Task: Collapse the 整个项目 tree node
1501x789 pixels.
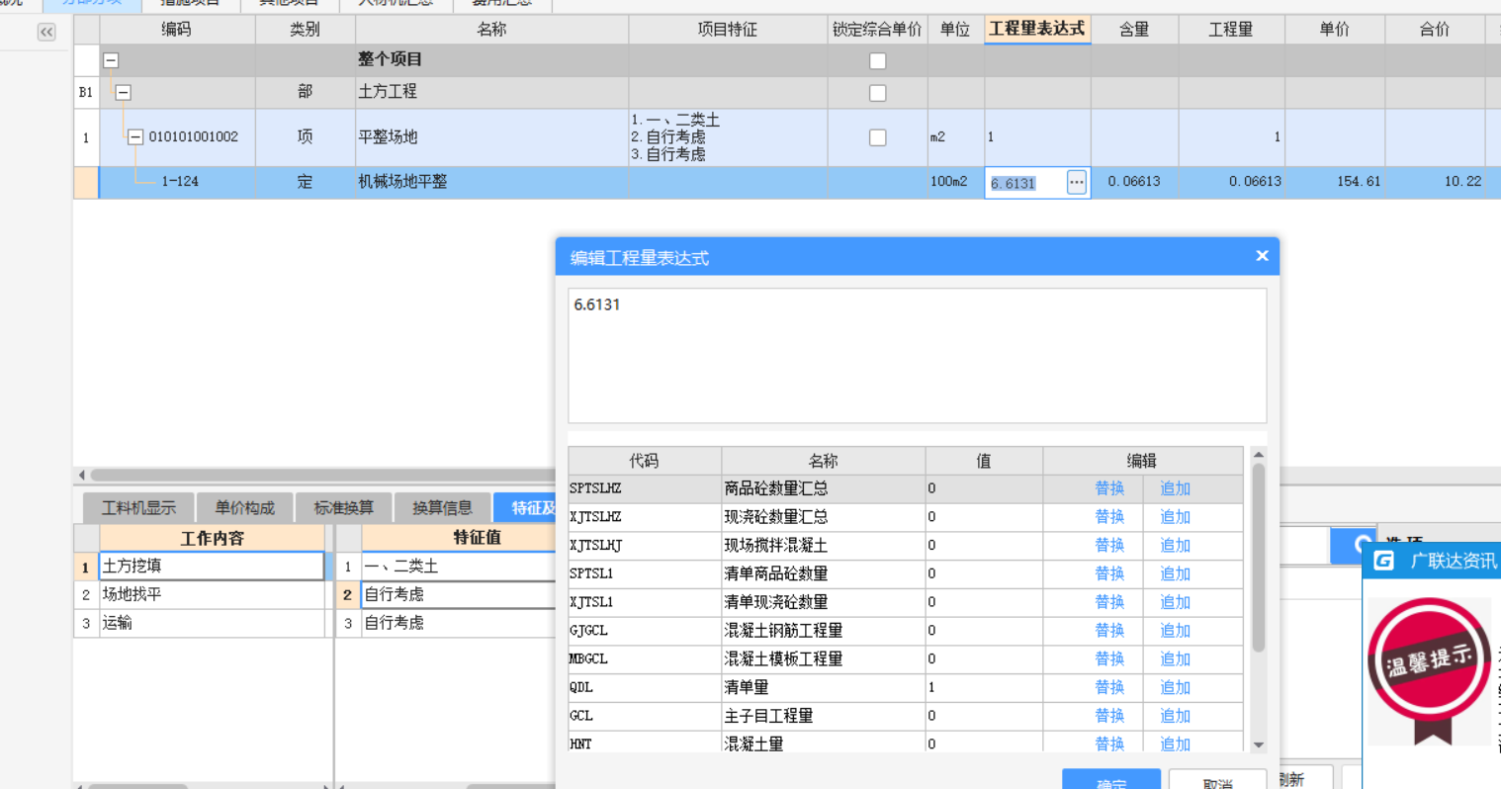Action: [x=112, y=60]
